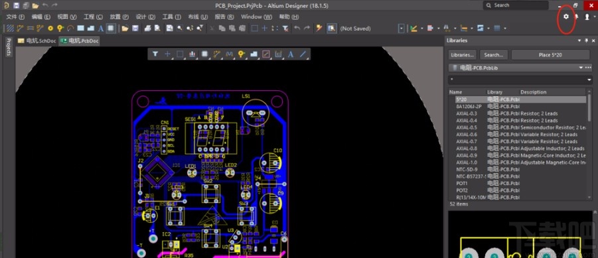Select the AXIAL-1.0 footprint row
598x258 pixels.
pyautogui.click(x=518, y=162)
